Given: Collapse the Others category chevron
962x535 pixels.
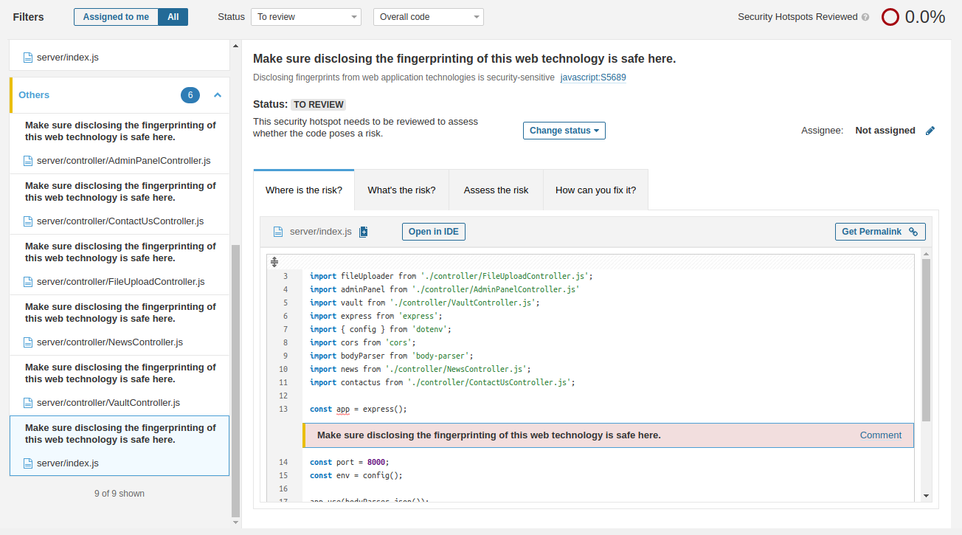Looking at the screenshot, I should pyautogui.click(x=217, y=94).
